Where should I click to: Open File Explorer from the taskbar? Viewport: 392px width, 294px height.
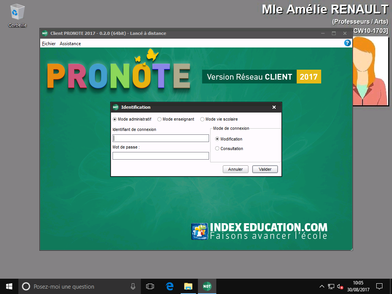188,286
